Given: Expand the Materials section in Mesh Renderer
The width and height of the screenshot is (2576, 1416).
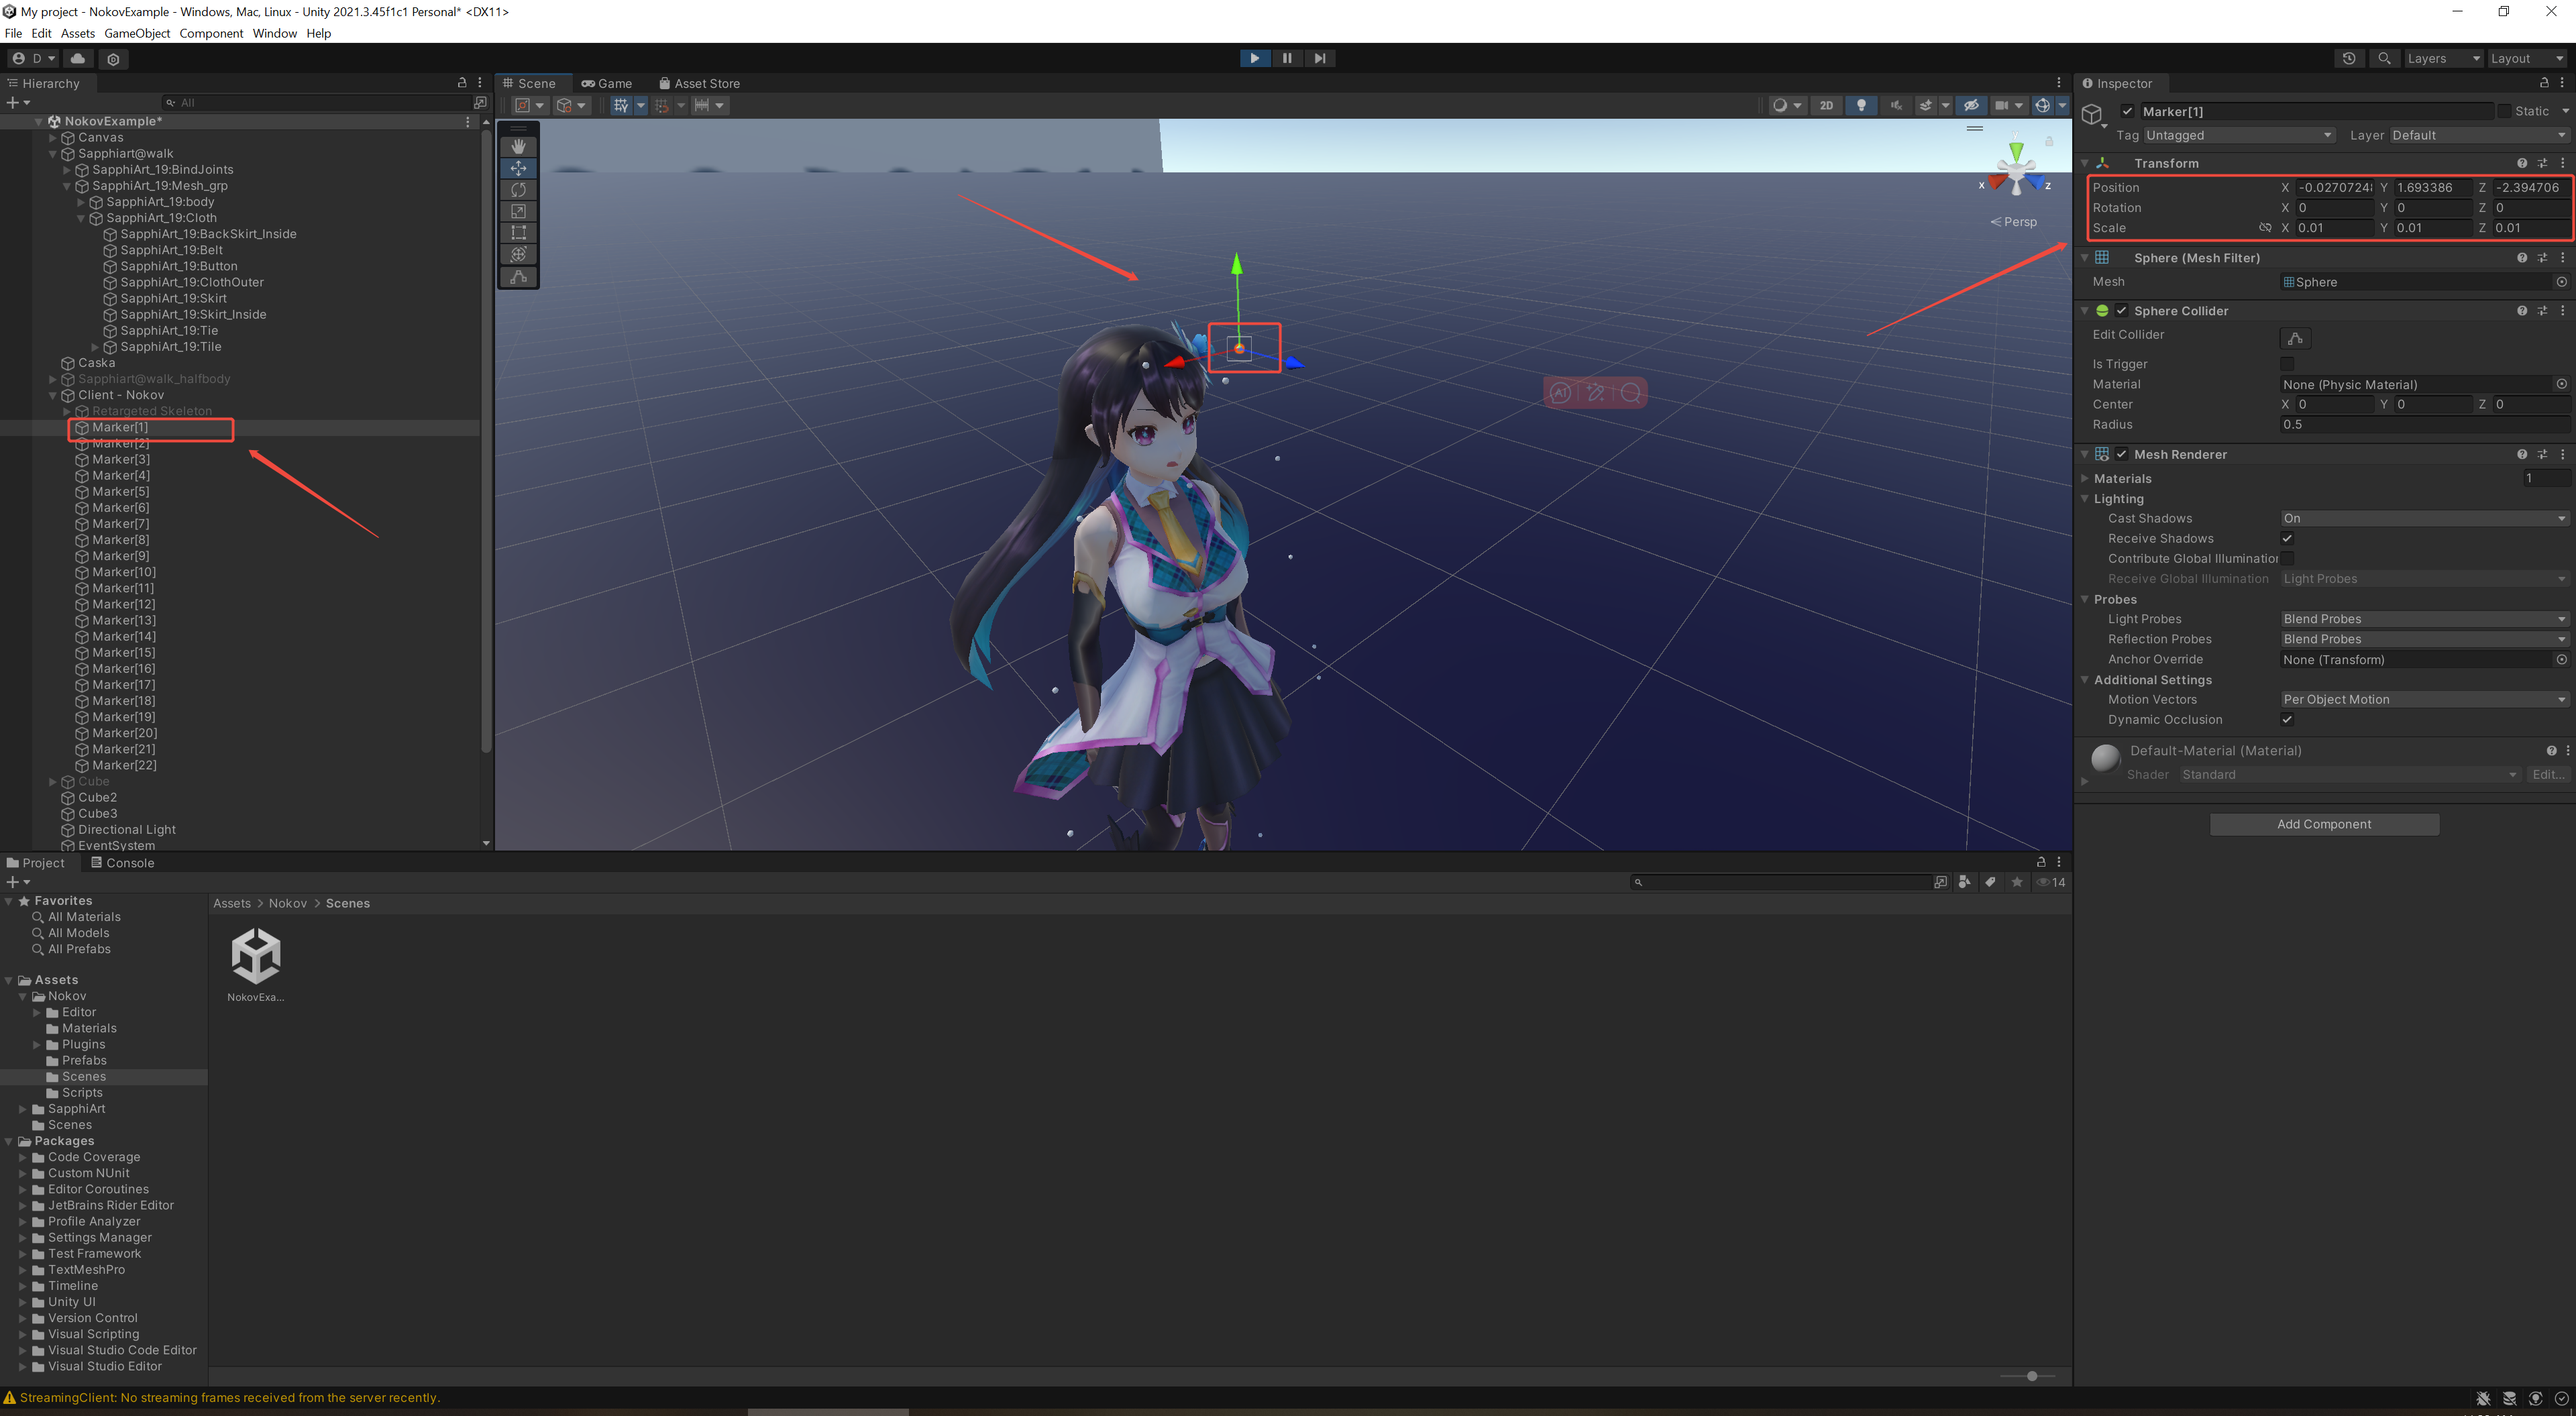Looking at the screenshot, I should click(2085, 478).
